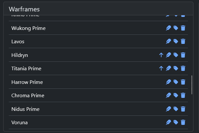Delete Nidus Prime using trash icon
Screen dimensions: 199x133
[x=183, y=109]
